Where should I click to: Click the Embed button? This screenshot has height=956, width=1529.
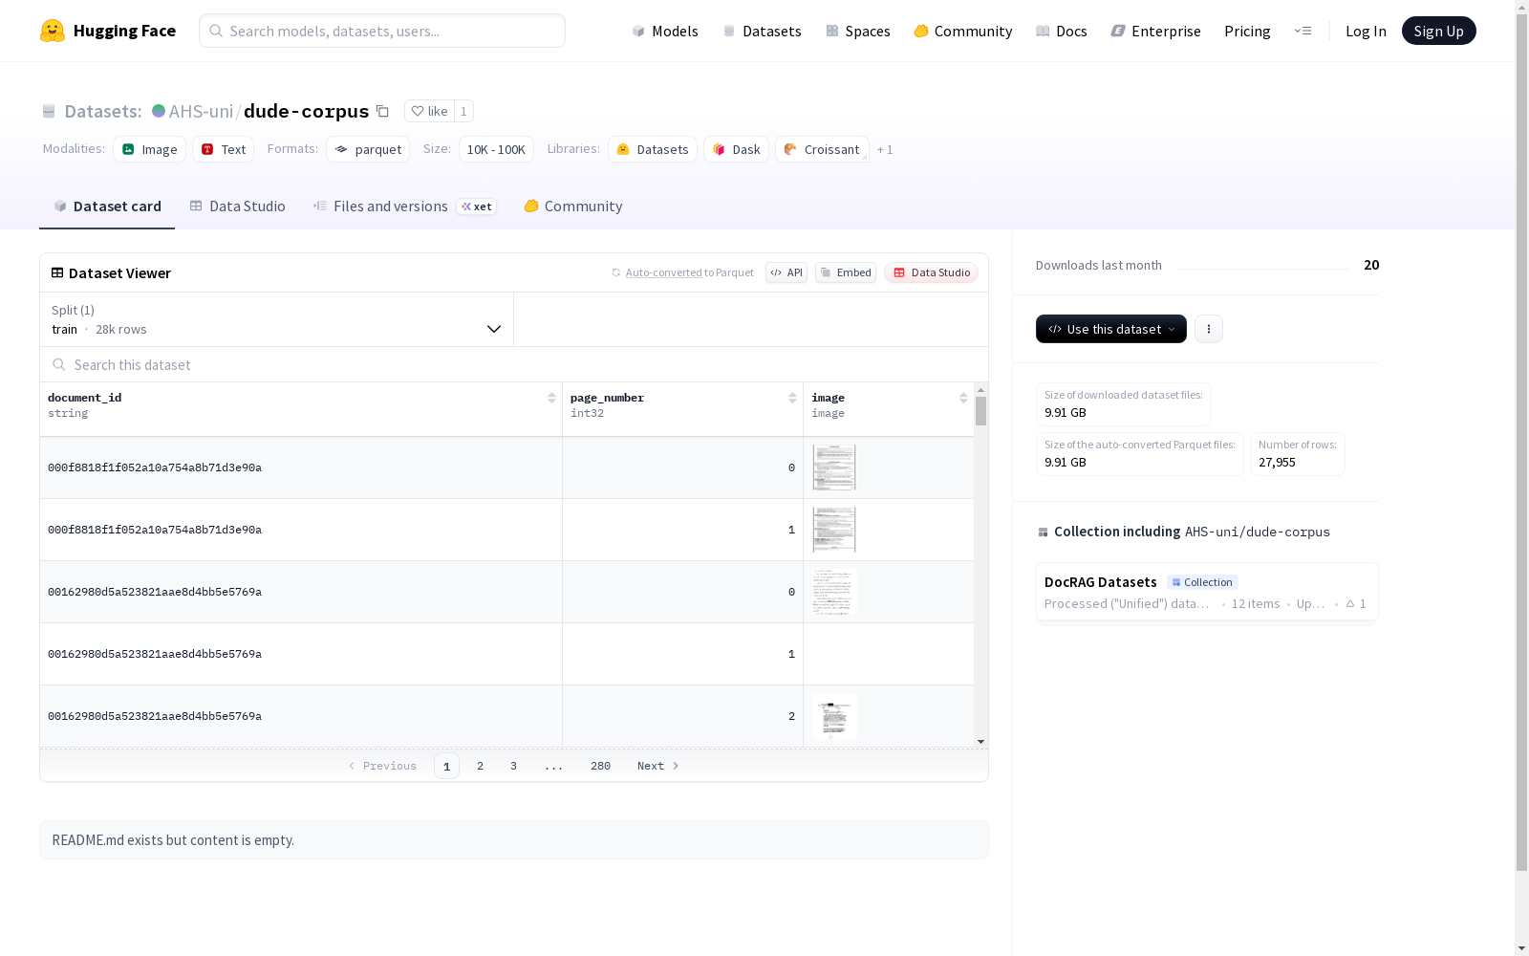tap(846, 272)
